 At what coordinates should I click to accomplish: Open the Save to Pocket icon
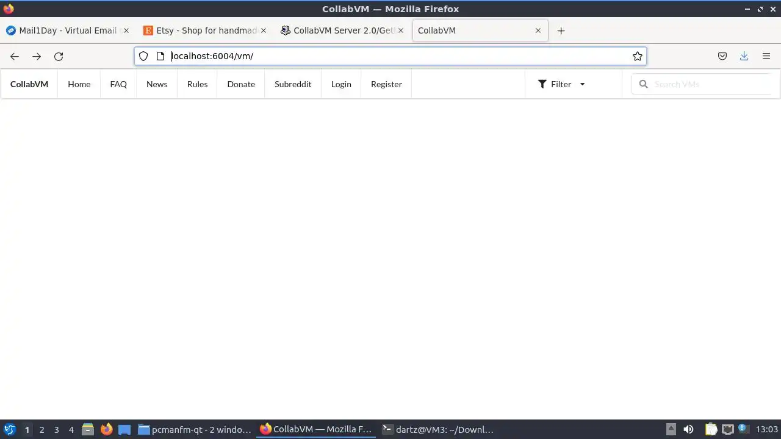(x=722, y=56)
